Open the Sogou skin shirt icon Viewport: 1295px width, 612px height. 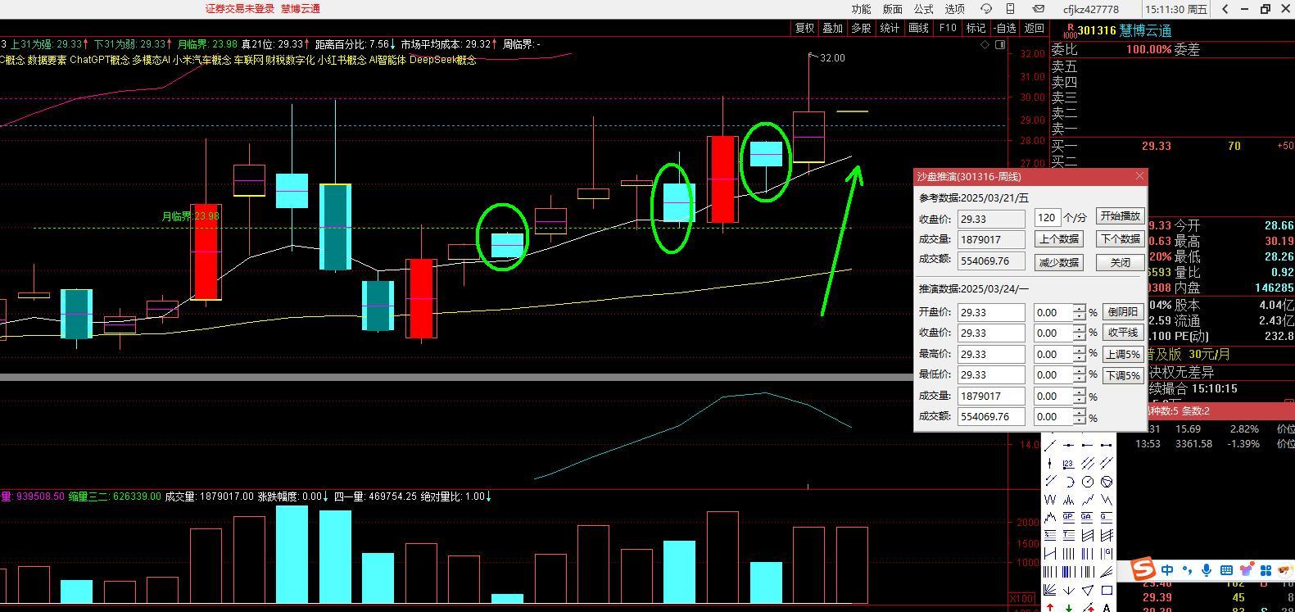point(1246,570)
